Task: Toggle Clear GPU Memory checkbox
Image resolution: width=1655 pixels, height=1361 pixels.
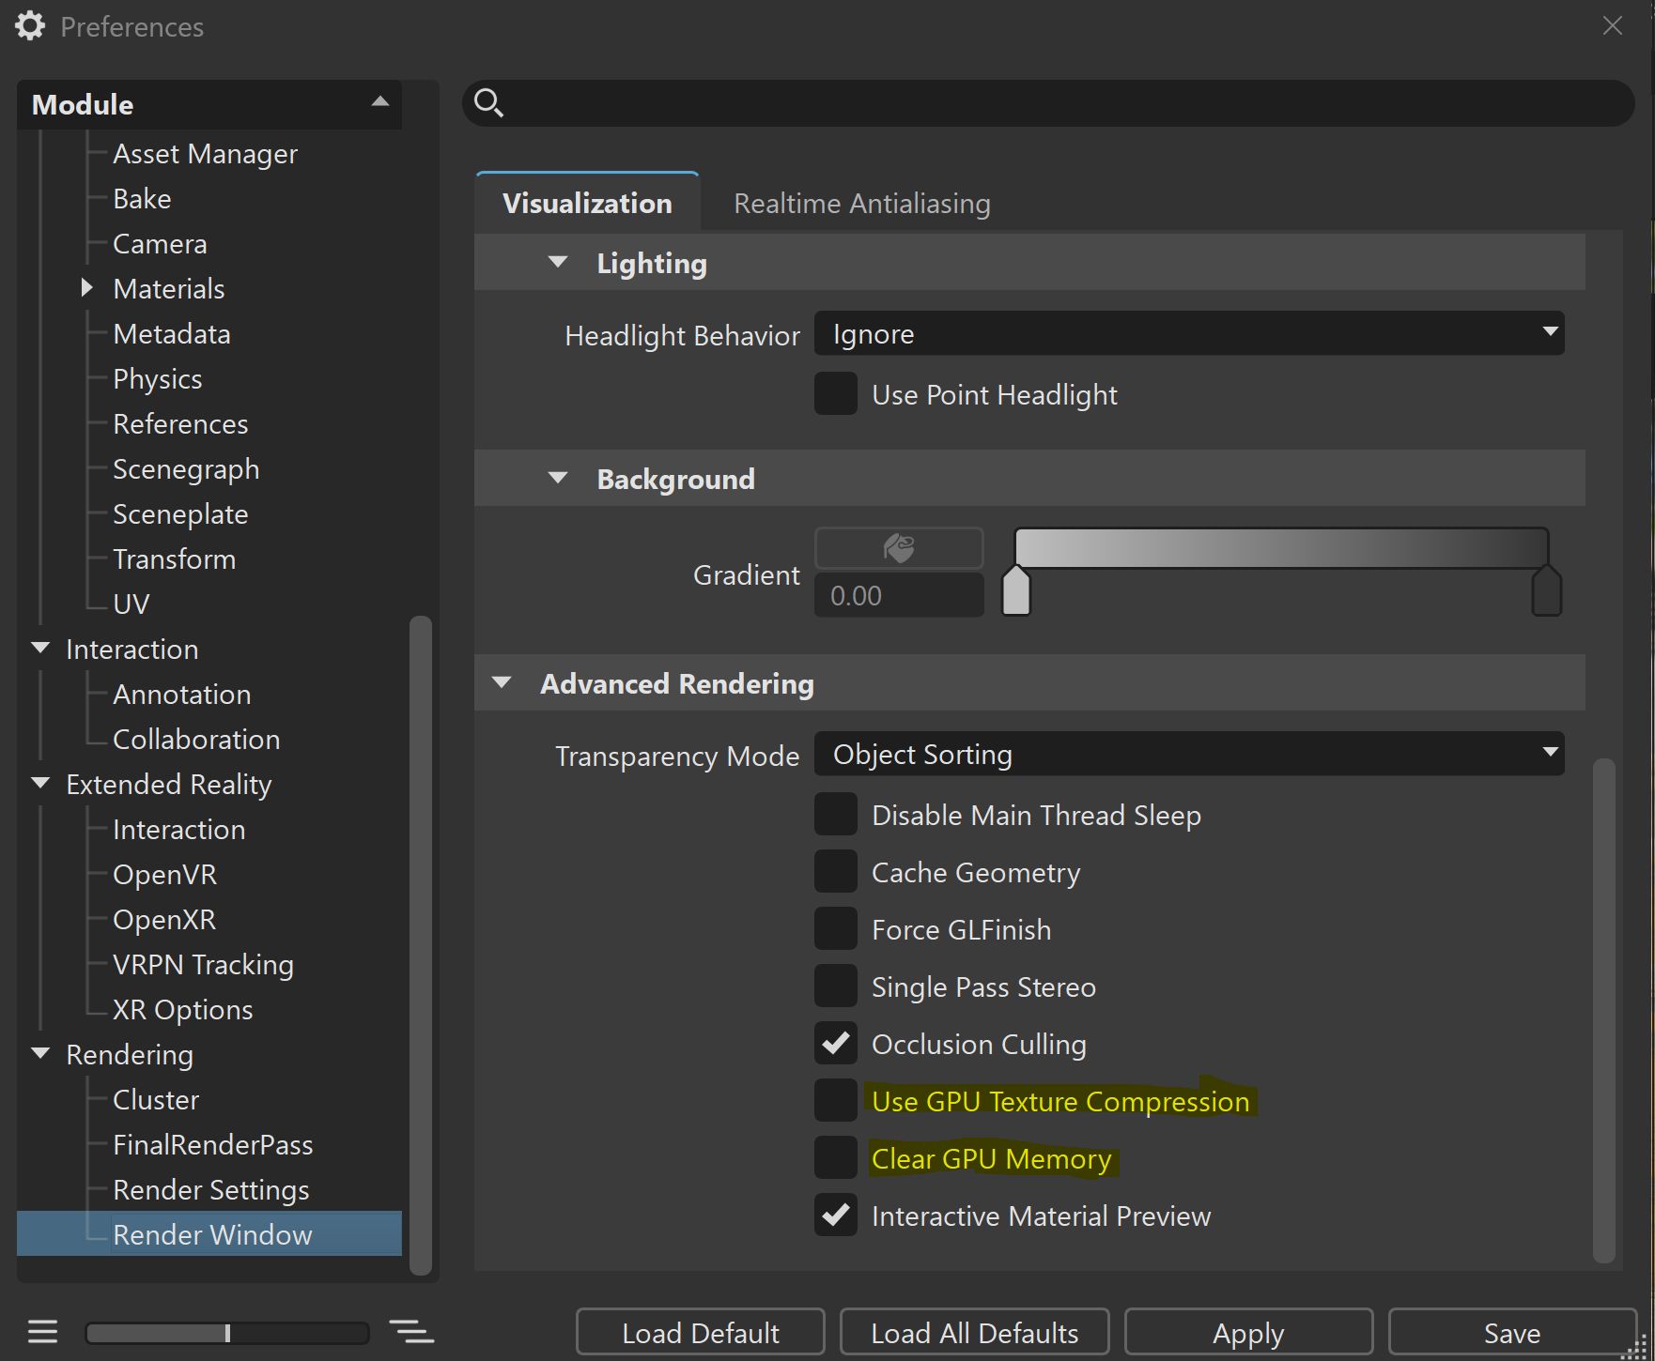Action: pos(836,1157)
